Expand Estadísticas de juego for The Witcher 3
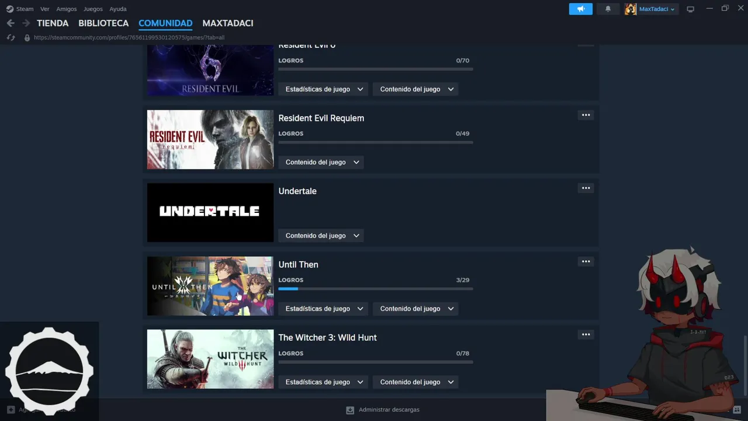Viewport: 748px width, 421px height. pos(323,382)
